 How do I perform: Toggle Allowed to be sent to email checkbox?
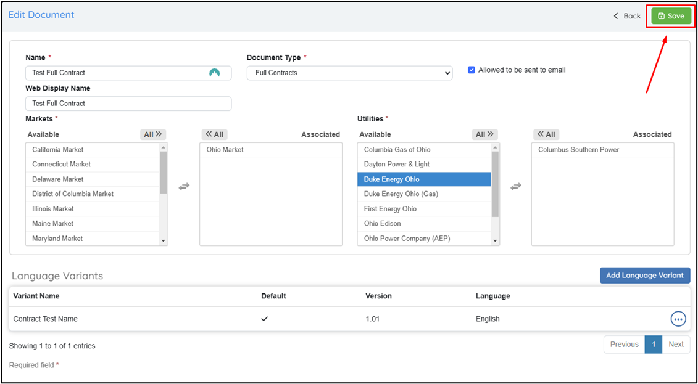tap(472, 70)
